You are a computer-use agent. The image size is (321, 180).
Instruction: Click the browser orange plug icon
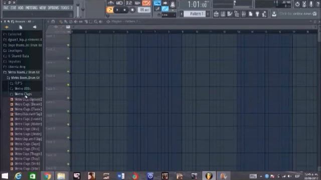point(7,27)
